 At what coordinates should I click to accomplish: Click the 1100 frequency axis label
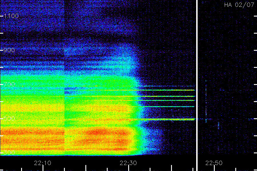click(x=11, y=16)
